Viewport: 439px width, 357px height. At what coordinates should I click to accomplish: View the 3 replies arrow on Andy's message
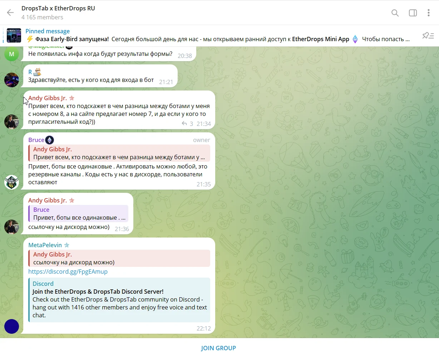187,124
